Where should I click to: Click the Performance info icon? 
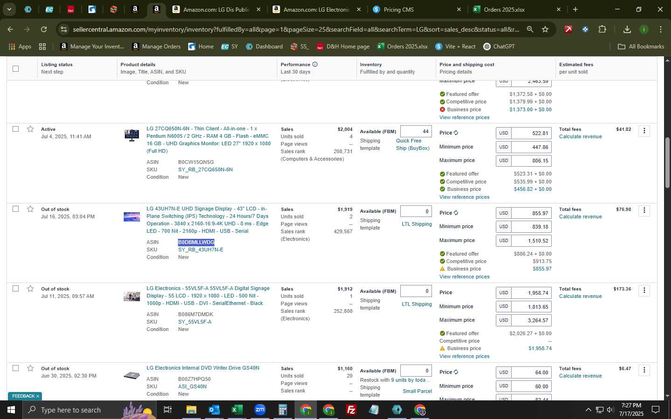315,64
